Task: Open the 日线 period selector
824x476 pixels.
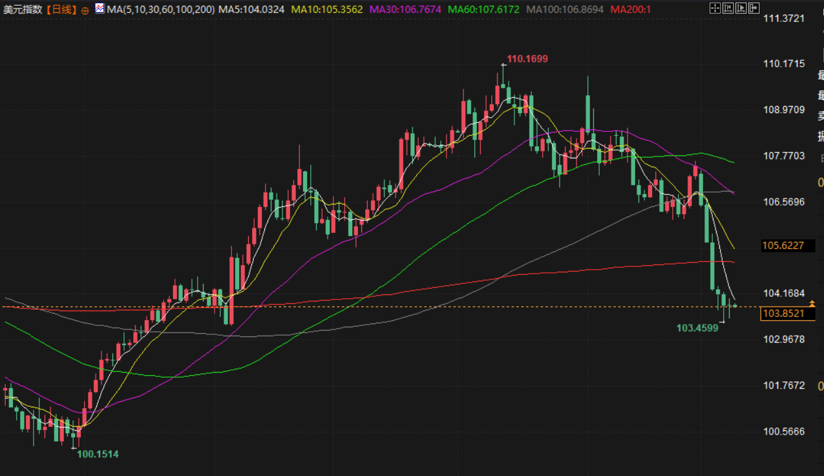Action: click(61, 10)
